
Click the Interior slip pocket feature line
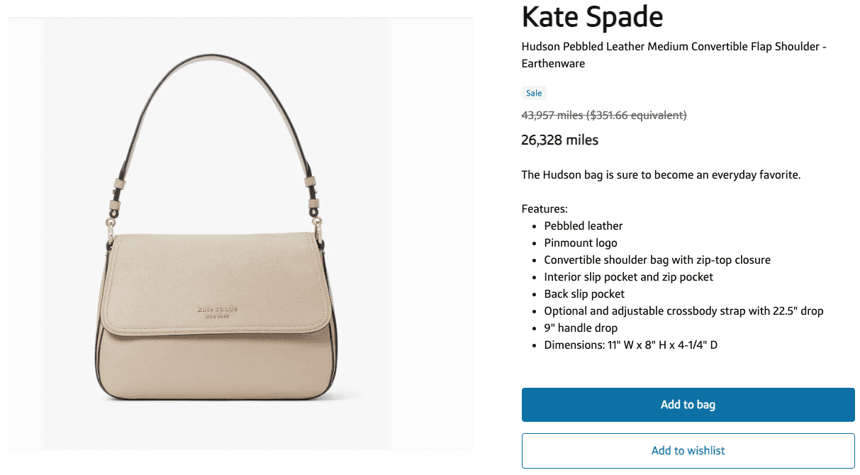point(628,276)
